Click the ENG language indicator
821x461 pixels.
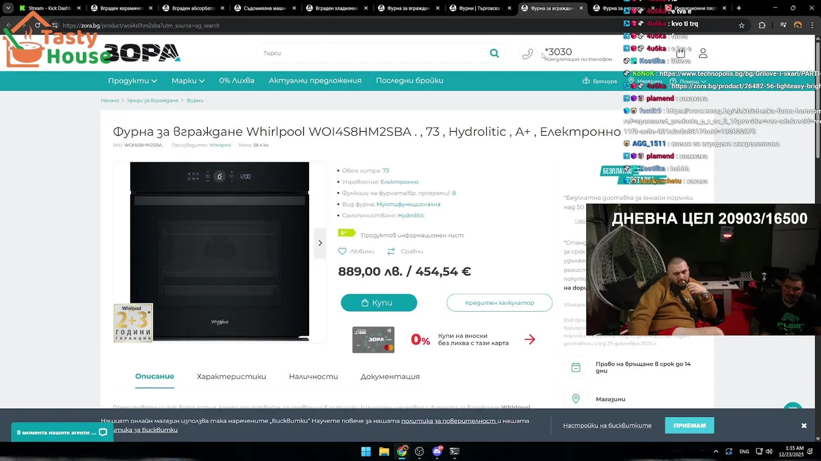(x=744, y=451)
